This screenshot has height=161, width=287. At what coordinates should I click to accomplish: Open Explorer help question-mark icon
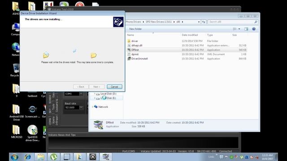click(x=254, y=29)
